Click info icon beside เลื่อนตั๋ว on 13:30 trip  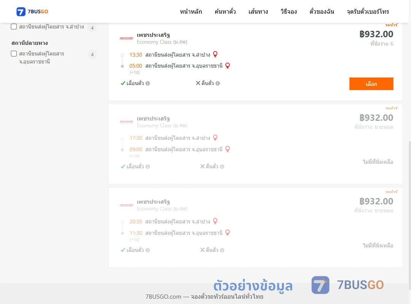(x=148, y=84)
